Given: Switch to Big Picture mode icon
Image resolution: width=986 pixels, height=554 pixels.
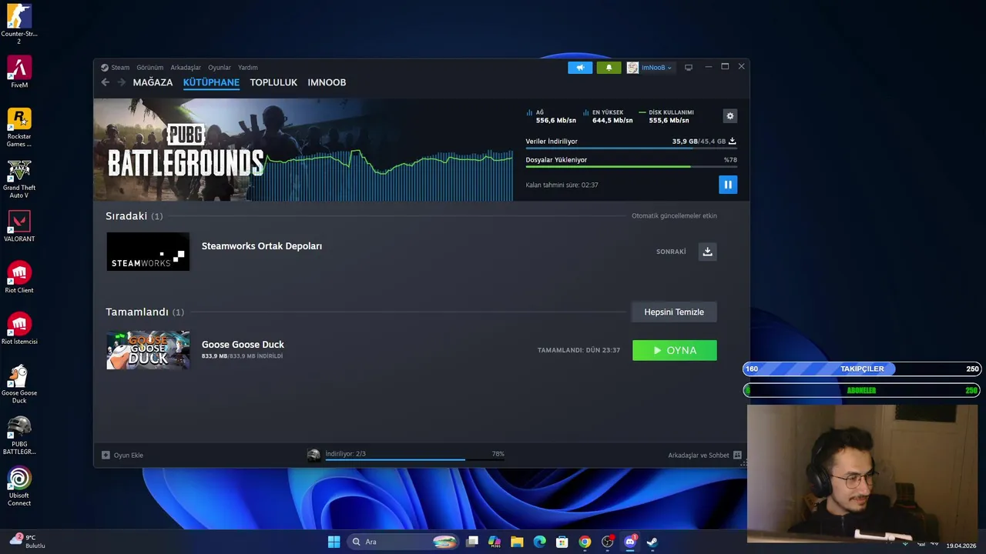Looking at the screenshot, I should 689,68.
